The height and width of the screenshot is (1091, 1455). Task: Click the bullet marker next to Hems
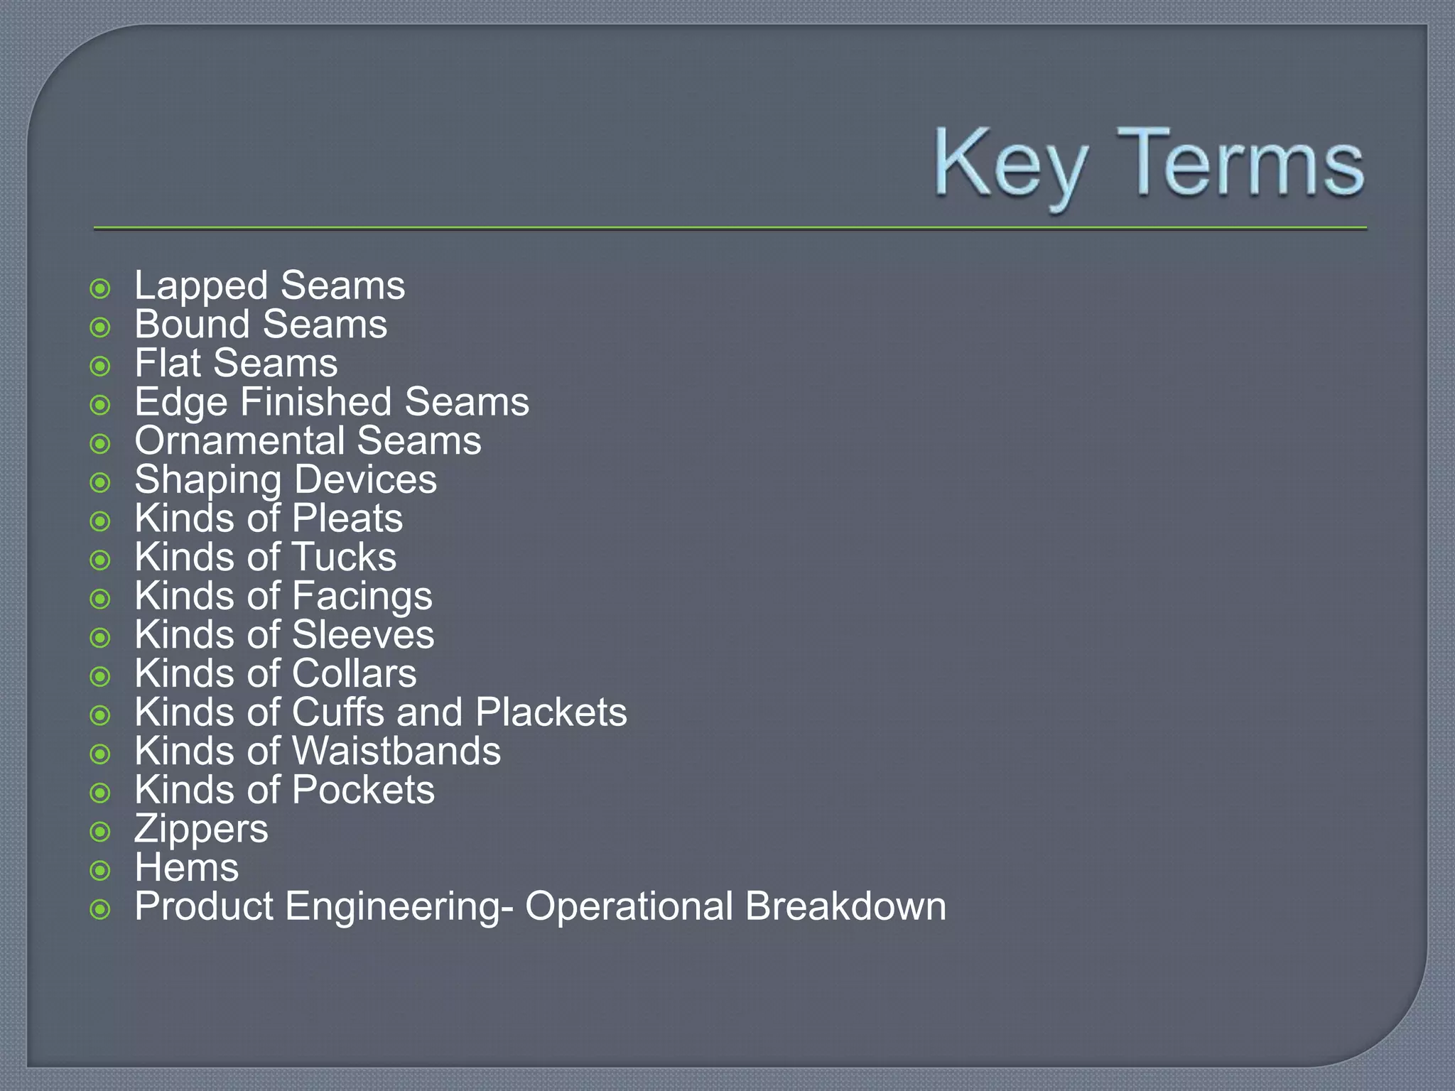click(x=100, y=871)
